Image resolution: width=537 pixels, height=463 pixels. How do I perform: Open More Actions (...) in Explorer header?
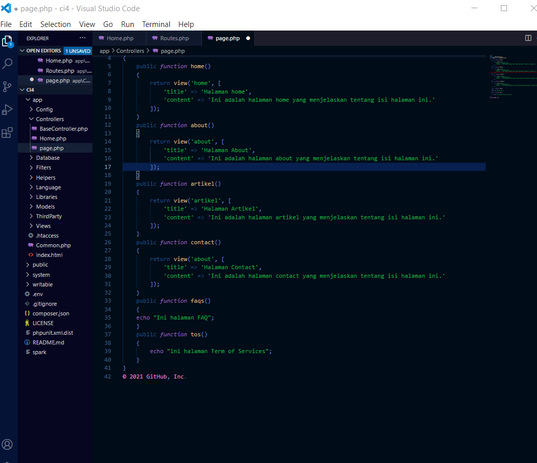coord(83,38)
